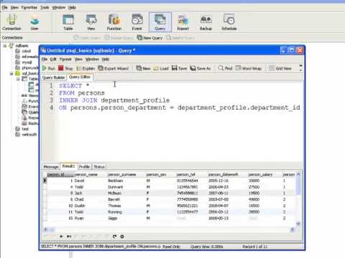
Task: Click the result grid horizontal scrollbar left arrow
Action: (45, 229)
